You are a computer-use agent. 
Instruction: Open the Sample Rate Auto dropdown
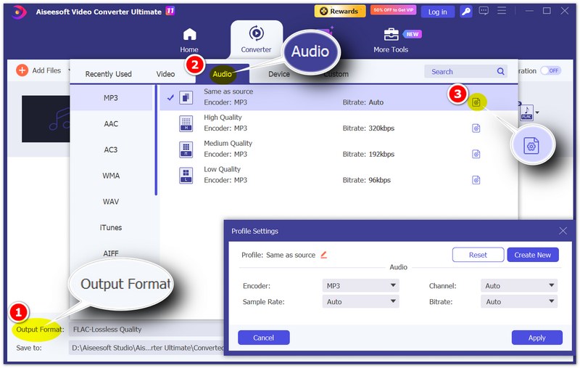(360, 302)
